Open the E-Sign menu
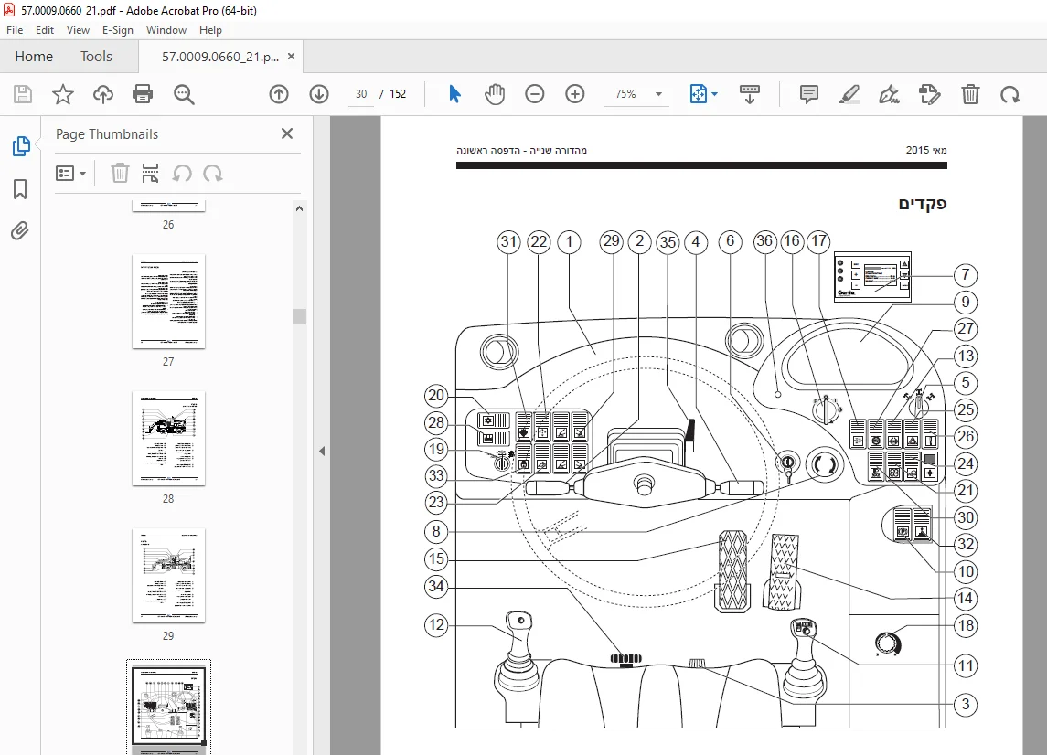The image size is (1047, 755). click(118, 30)
